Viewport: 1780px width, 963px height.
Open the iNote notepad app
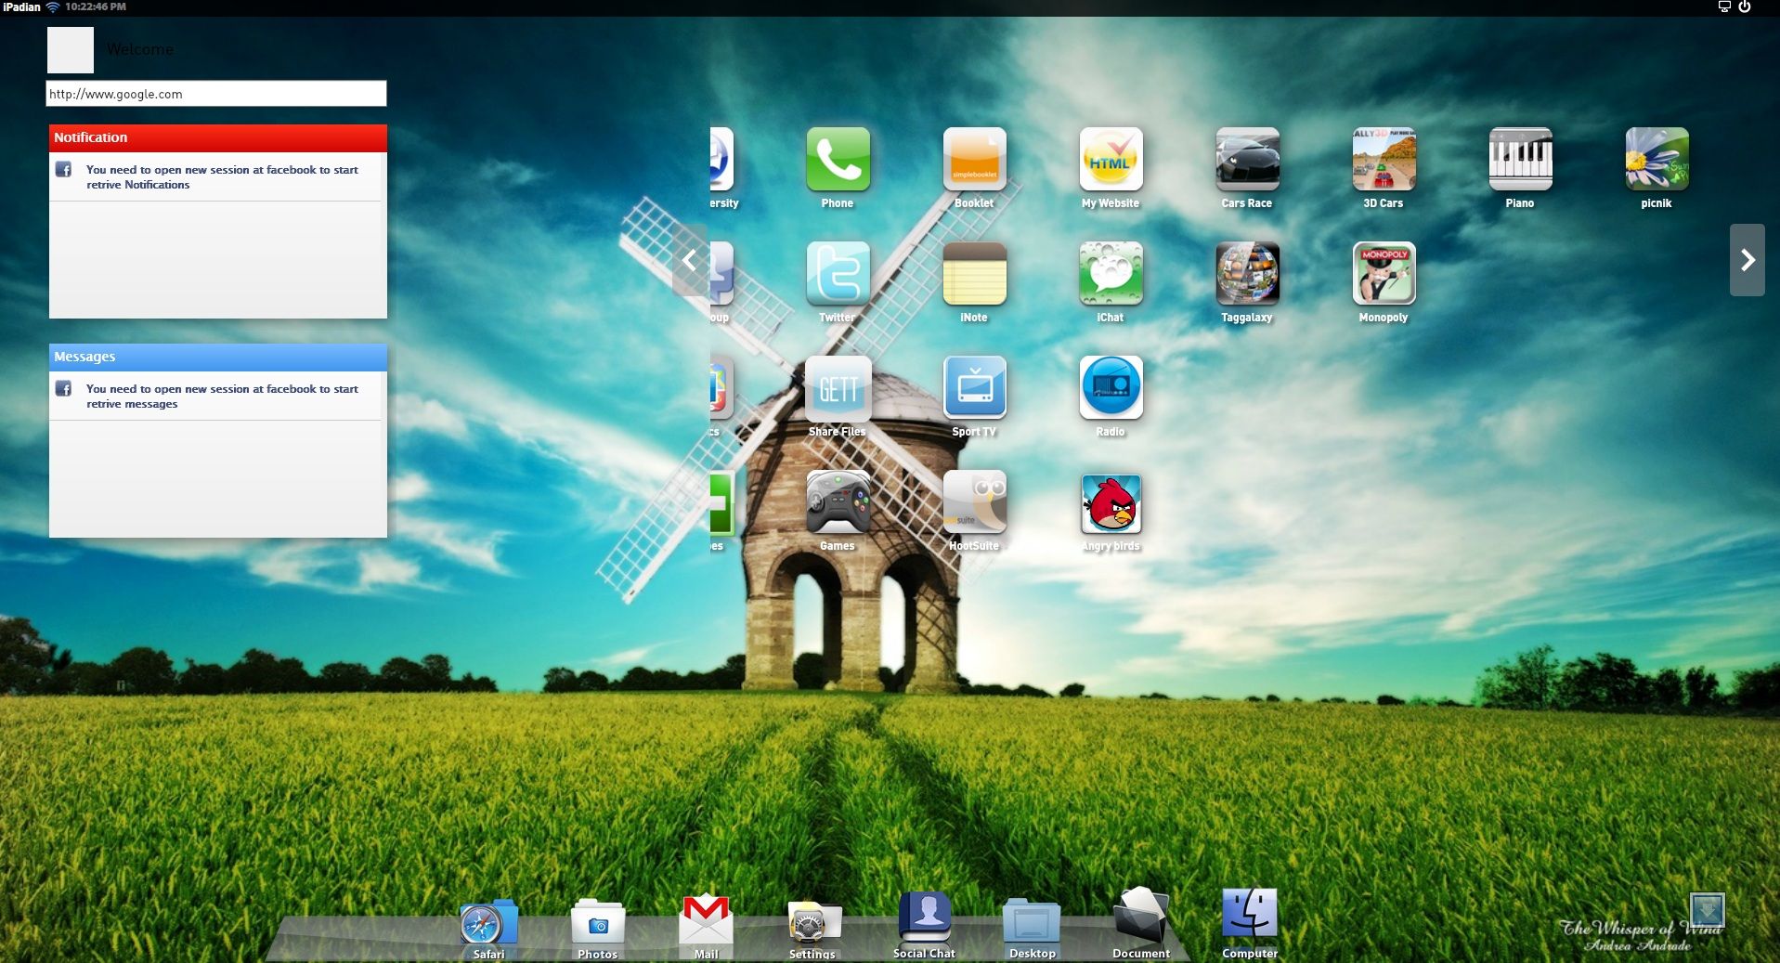974,274
